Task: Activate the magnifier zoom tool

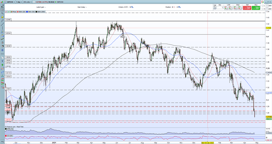Action: [2, 13]
